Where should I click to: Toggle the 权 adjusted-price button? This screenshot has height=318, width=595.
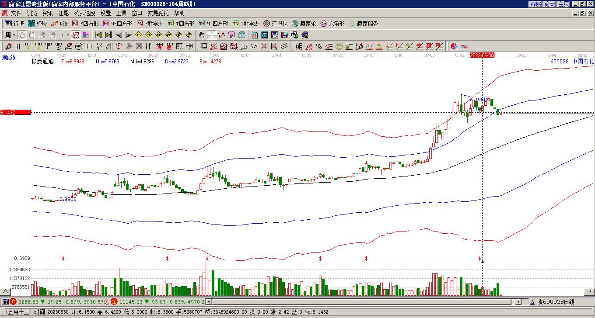76,35
